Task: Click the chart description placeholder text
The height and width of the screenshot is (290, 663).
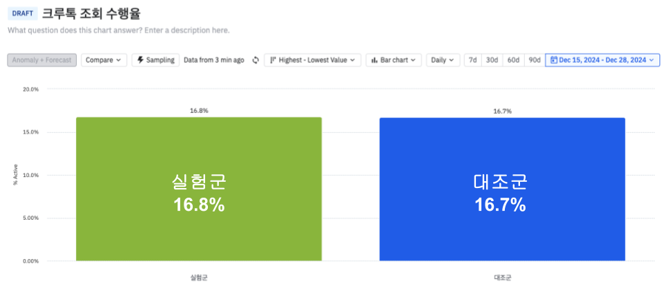Action: [119, 30]
